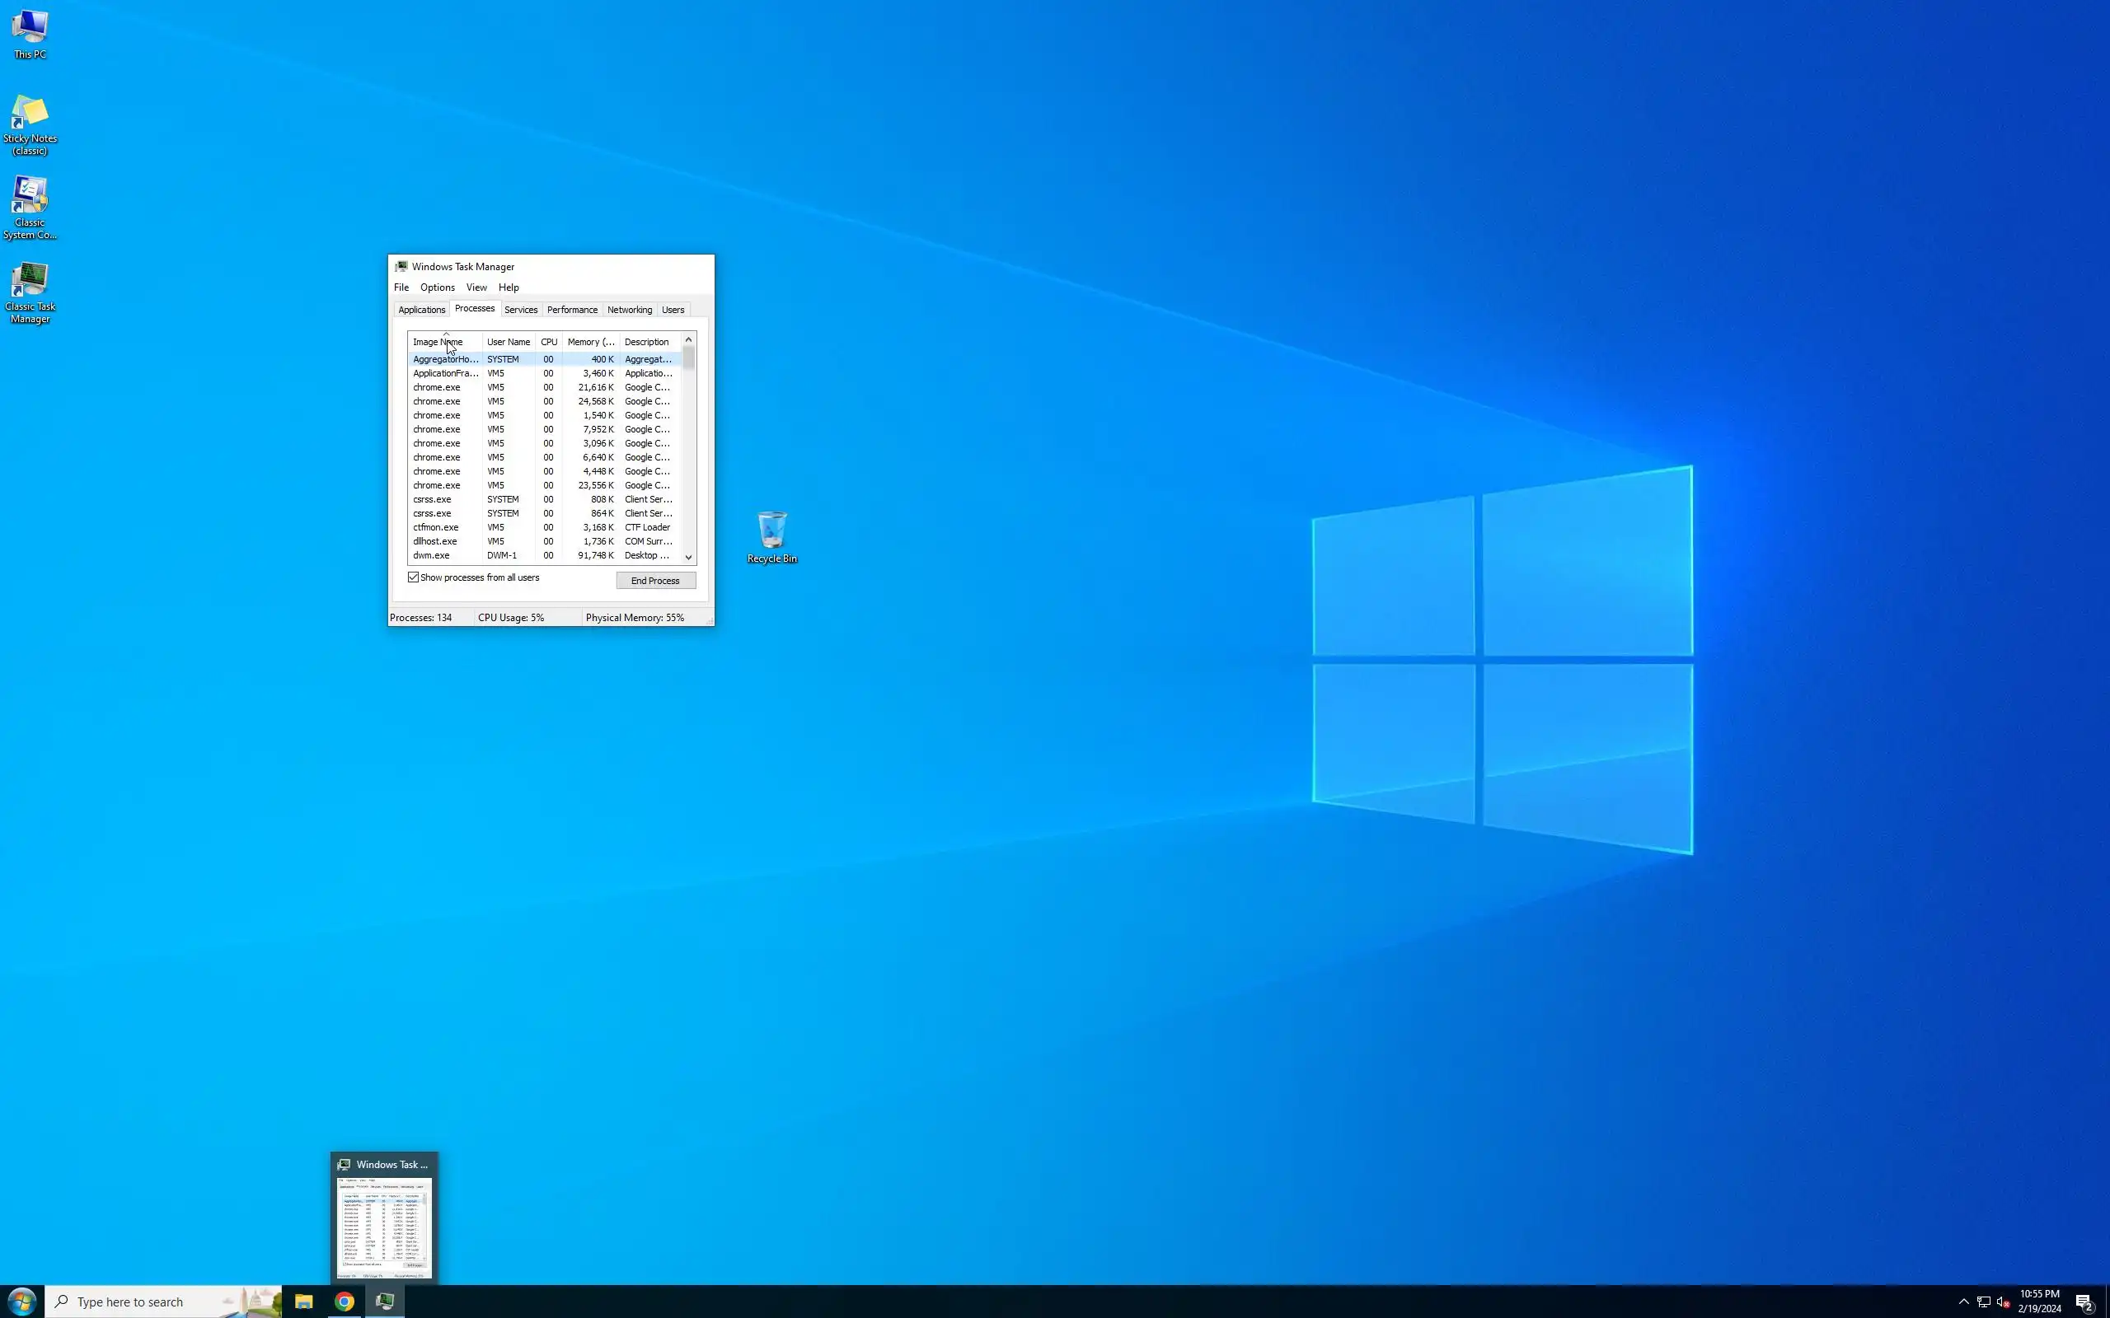Viewport: 2110px width, 1318px height.
Task: Select the dwm.exe process row
Action: [432, 555]
